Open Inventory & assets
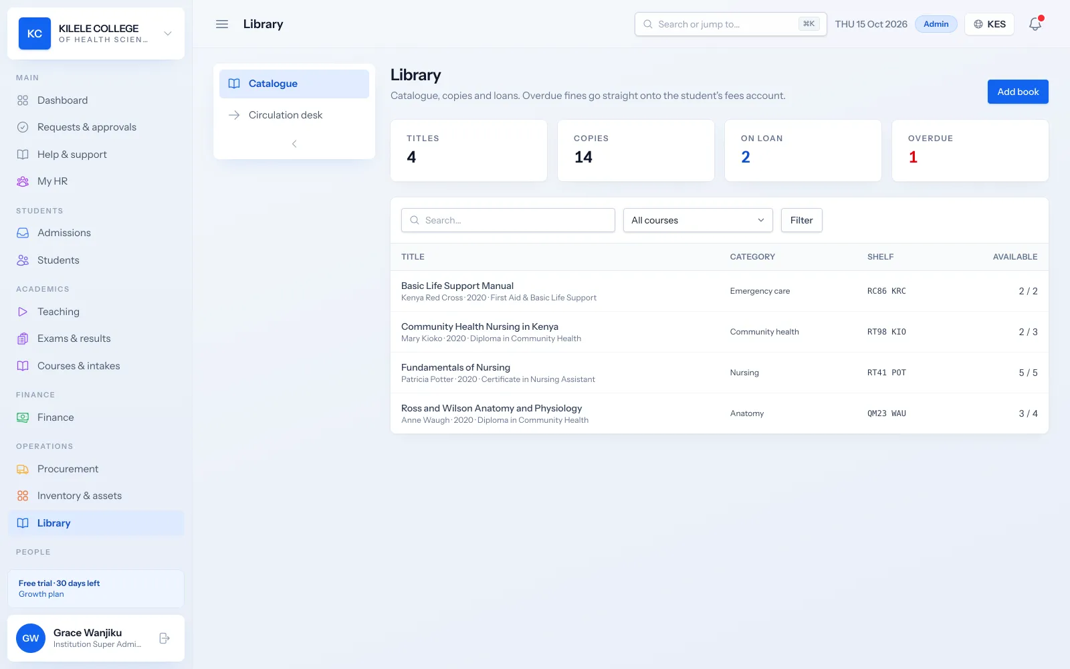Image resolution: width=1070 pixels, height=669 pixels. [x=96, y=496]
